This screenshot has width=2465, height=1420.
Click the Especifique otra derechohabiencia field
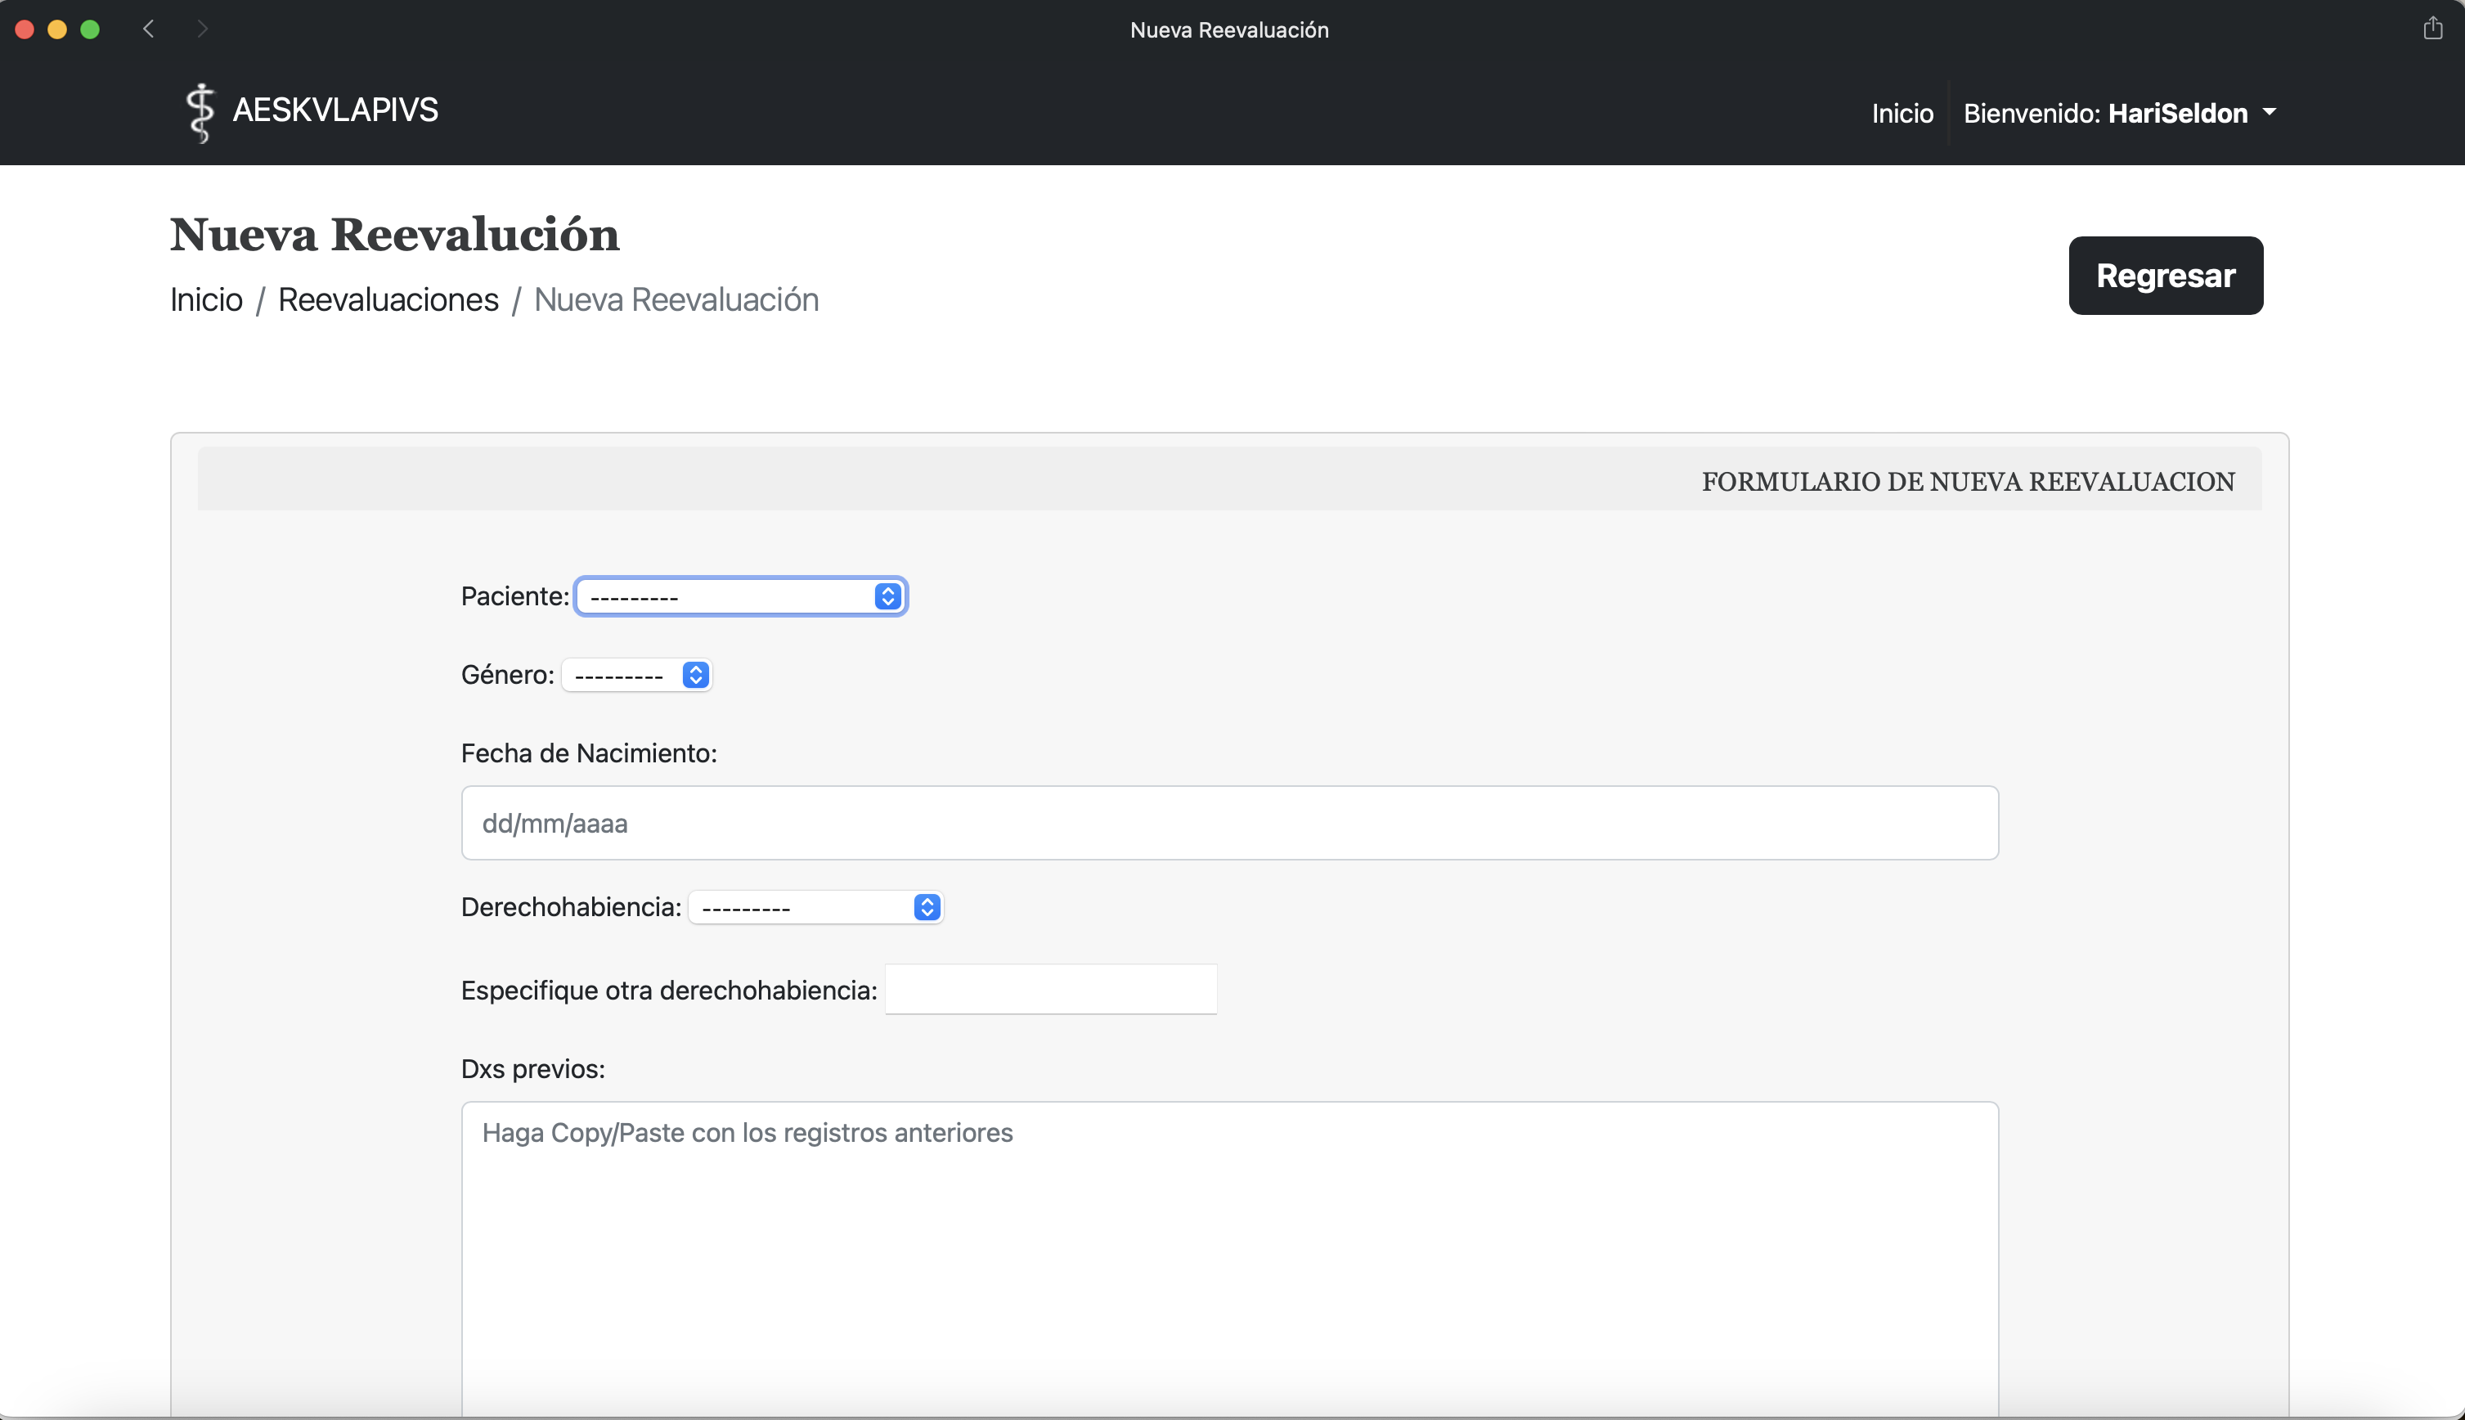click(1050, 990)
